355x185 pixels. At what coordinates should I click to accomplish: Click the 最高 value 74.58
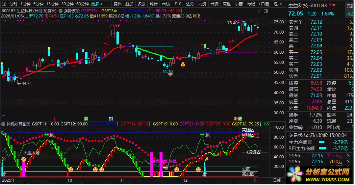click(x=316, y=89)
